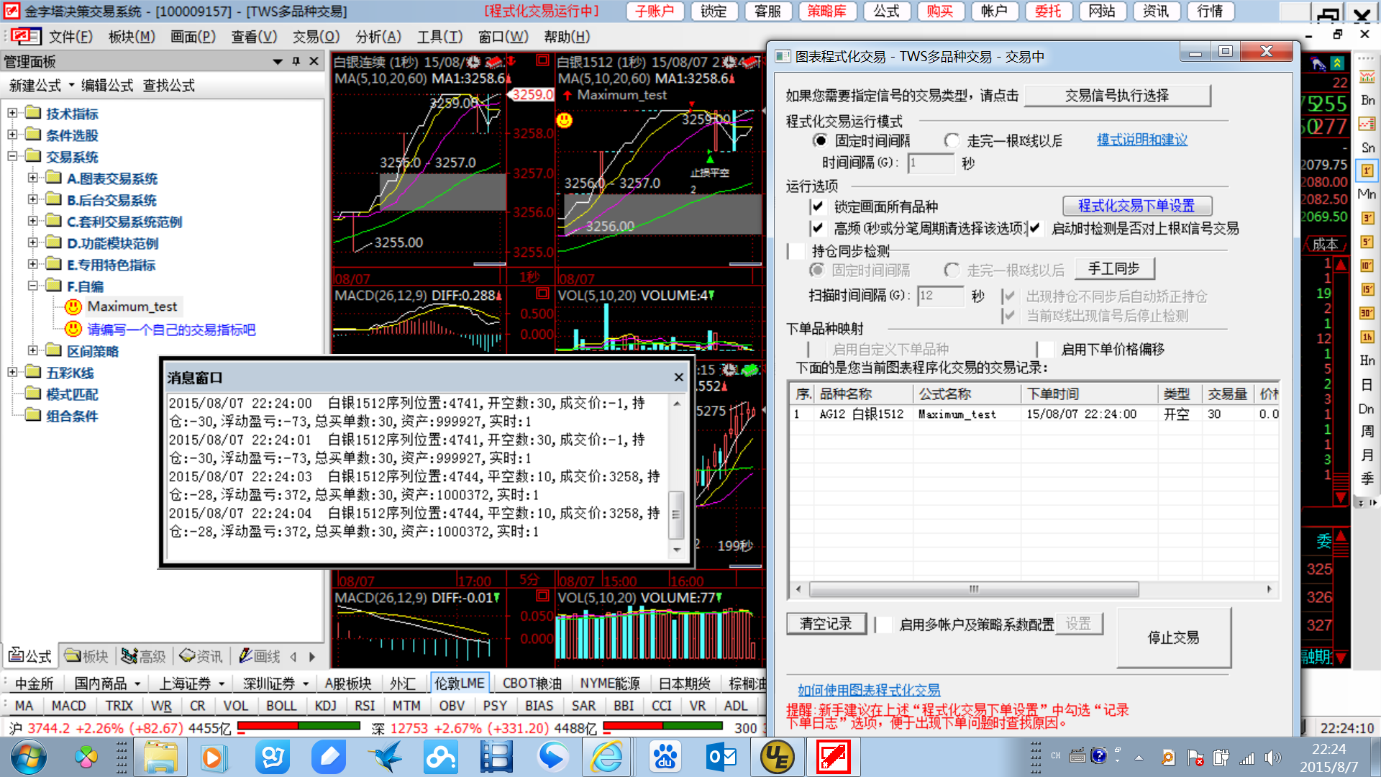Click the Windows Start button

tap(29, 758)
